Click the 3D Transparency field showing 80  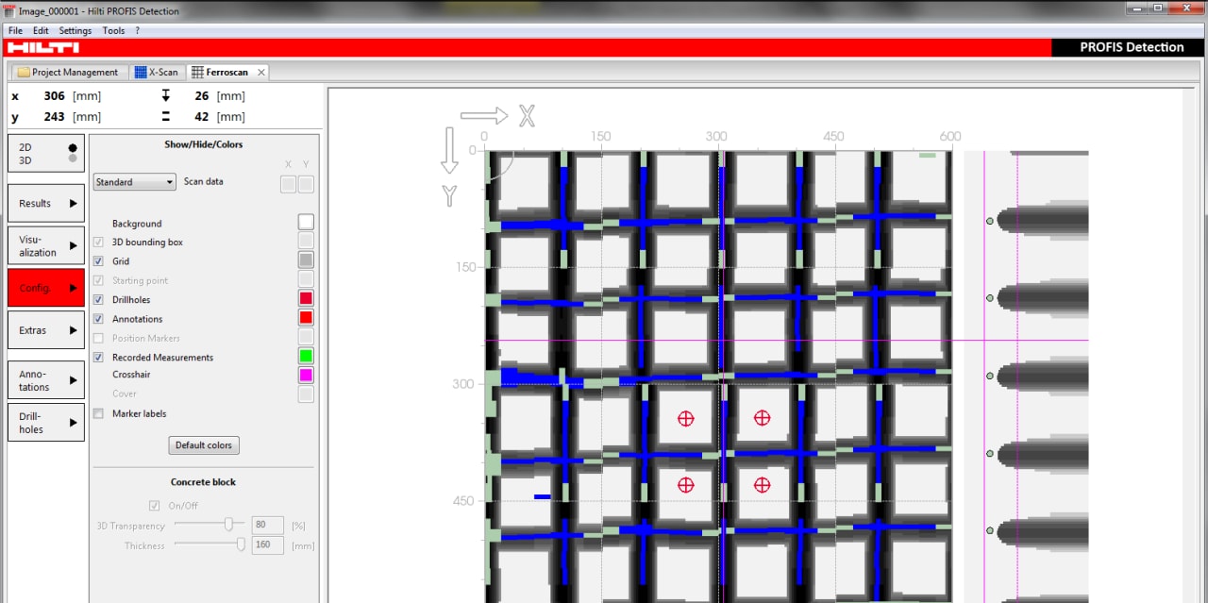click(x=267, y=526)
